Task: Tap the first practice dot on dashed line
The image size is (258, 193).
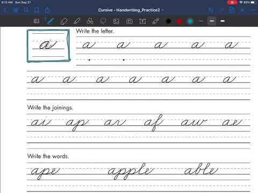Action: (89, 60)
